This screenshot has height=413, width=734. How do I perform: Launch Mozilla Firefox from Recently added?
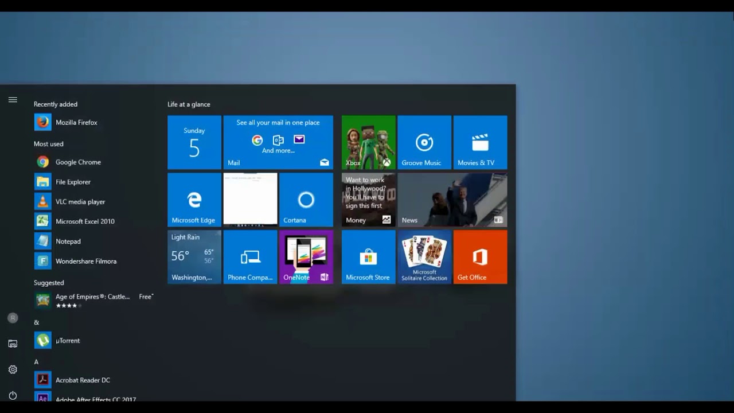click(x=95, y=122)
